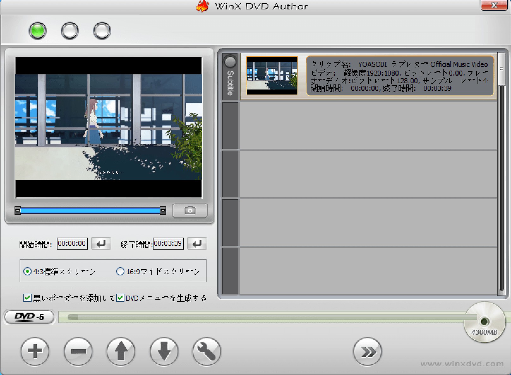Take snapshot with camera button
The image size is (511, 375).
pos(190,211)
